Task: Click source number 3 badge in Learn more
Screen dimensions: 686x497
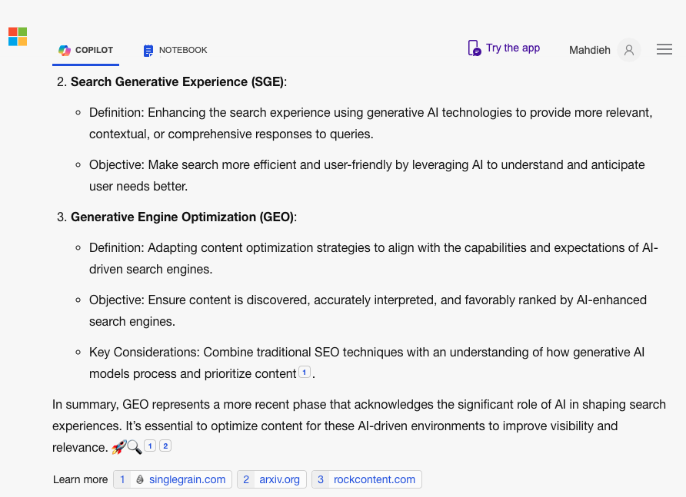Action: point(321,479)
